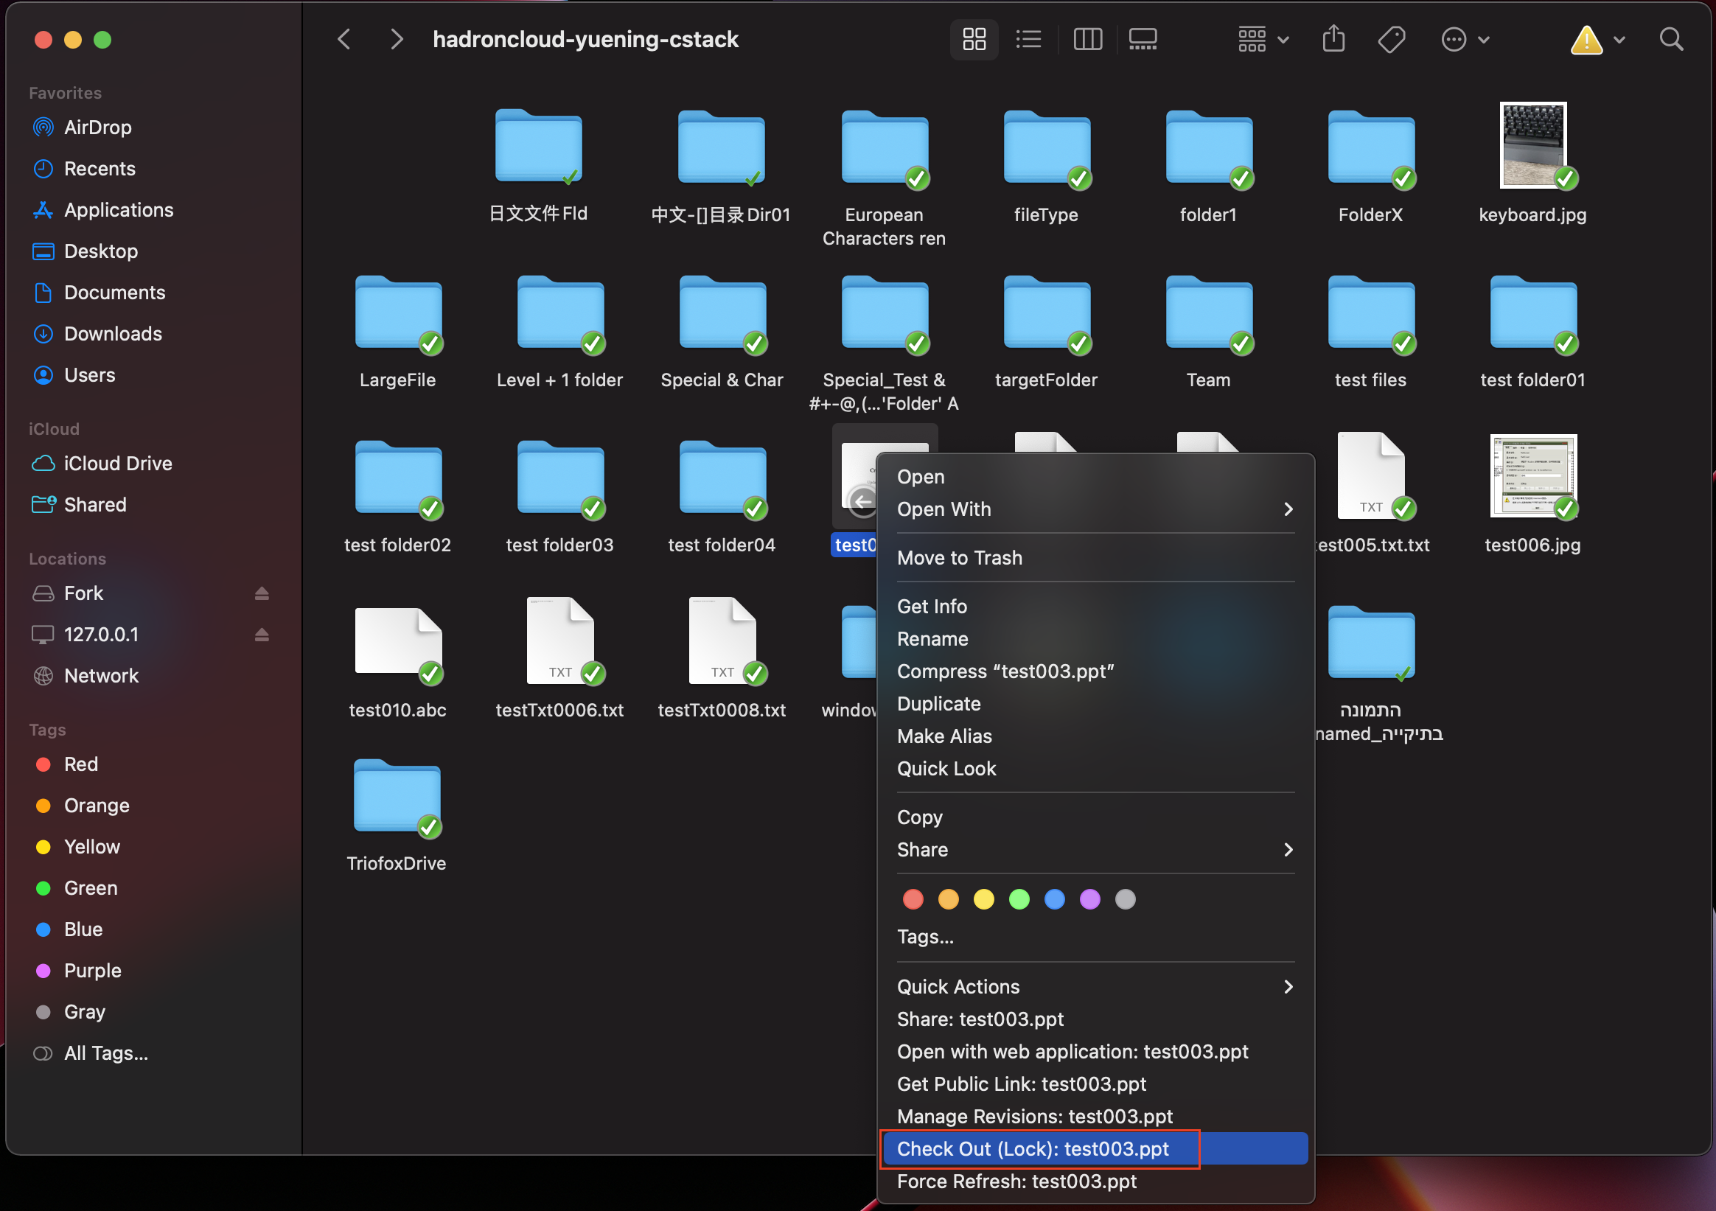
Task: Click the column view icon in toolbar
Action: click(x=1087, y=39)
